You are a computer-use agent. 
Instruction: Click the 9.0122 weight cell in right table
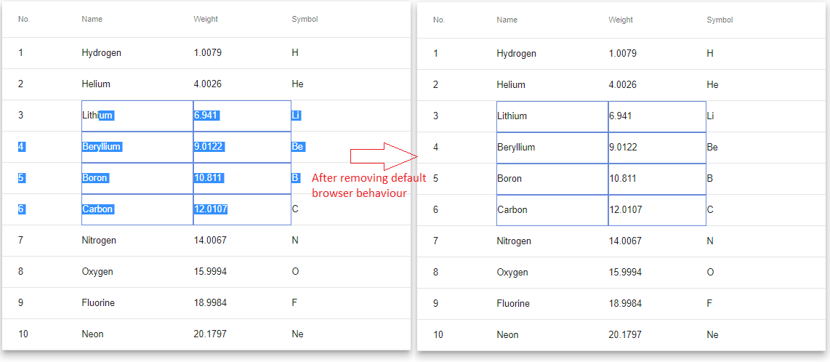click(657, 148)
